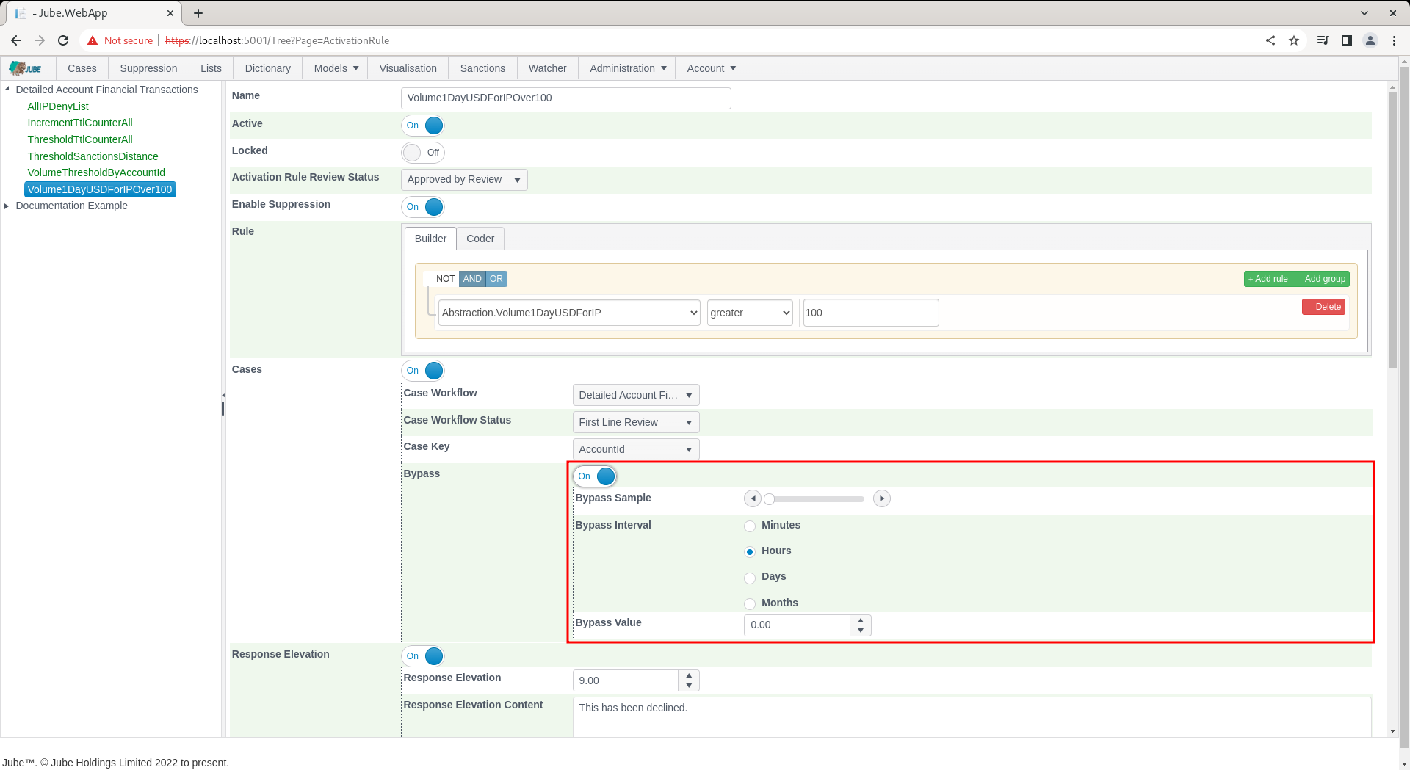Viewport: 1410px width, 770px height.
Task: Increment Response Elevation with up arrow
Action: pyautogui.click(x=689, y=676)
